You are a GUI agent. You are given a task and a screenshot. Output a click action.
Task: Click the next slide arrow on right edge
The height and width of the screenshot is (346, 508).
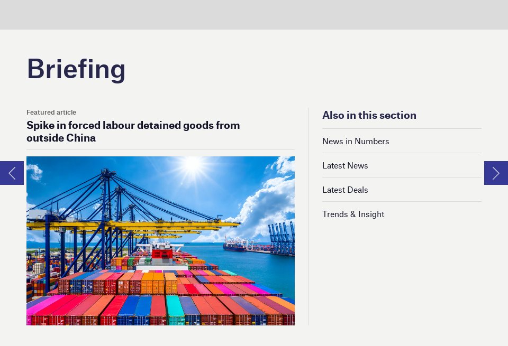pyautogui.click(x=496, y=173)
